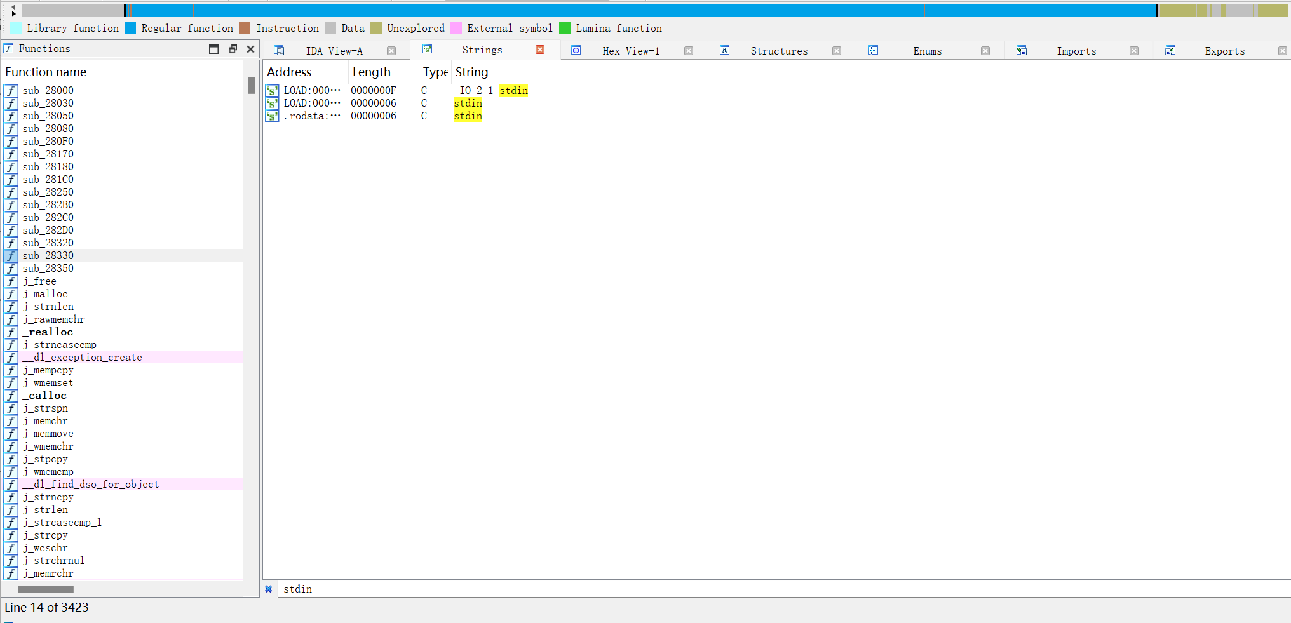Switch to the Structures tab
Viewport: 1291px width, 623px height.
(x=779, y=51)
